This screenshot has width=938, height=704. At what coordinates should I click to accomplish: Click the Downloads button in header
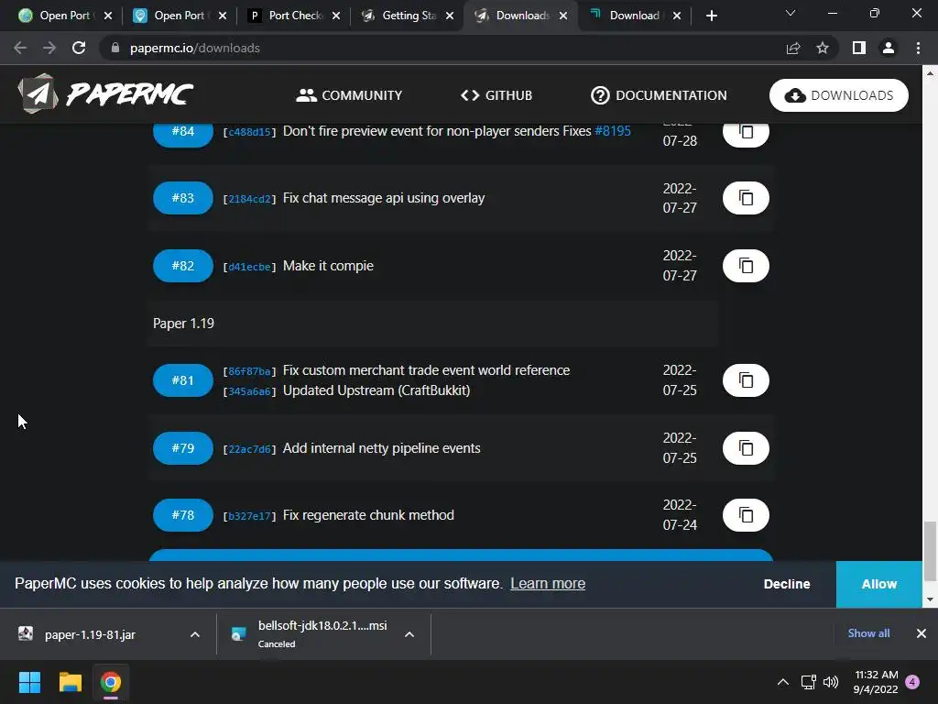839,95
